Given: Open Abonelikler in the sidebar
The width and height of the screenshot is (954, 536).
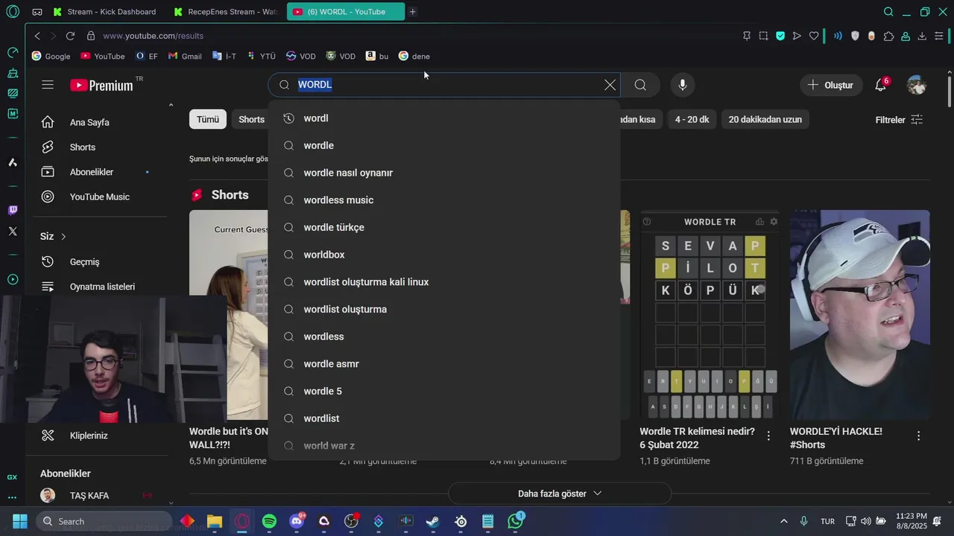Looking at the screenshot, I should [x=92, y=172].
